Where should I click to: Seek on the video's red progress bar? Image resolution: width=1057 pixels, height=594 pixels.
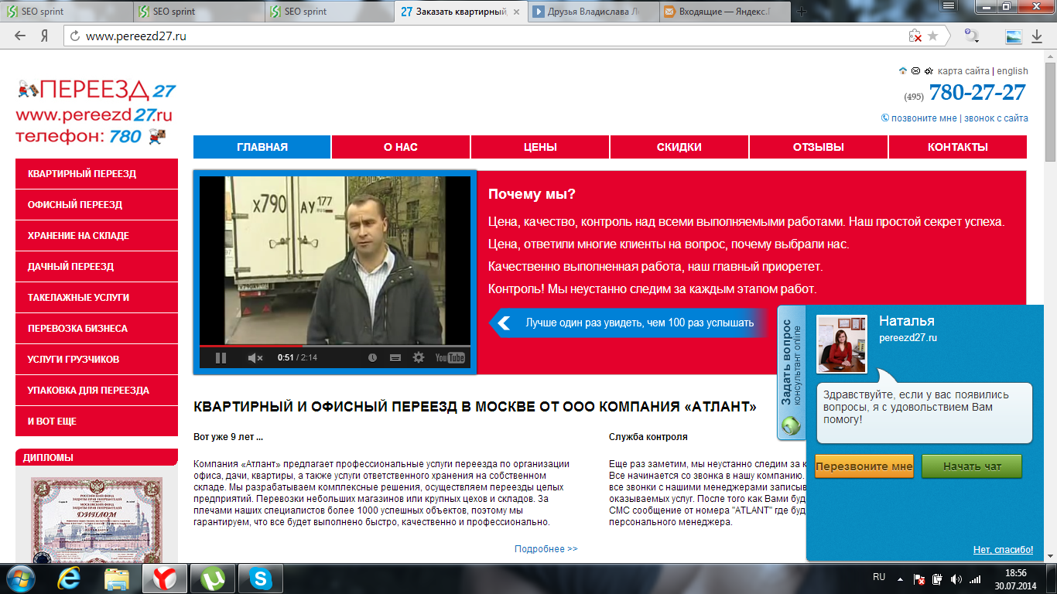coord(334,346)
